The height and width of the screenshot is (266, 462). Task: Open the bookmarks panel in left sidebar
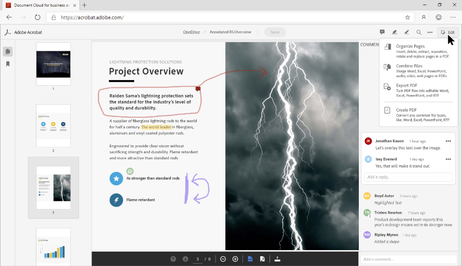point(8,64)
